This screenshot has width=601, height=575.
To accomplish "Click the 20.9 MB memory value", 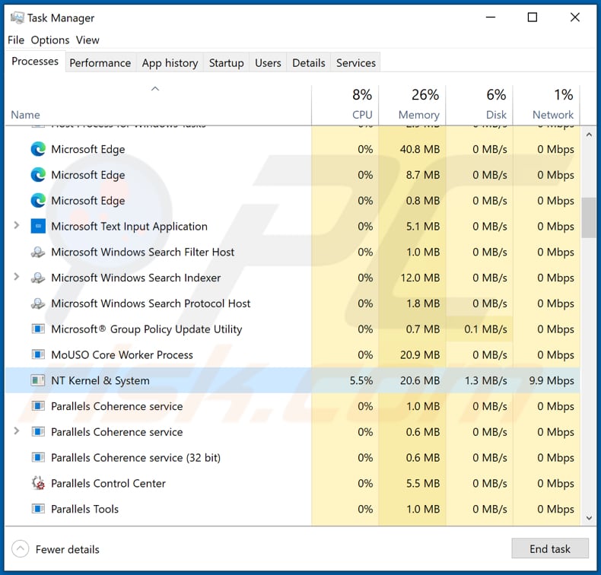I will (x=420, y=354).
